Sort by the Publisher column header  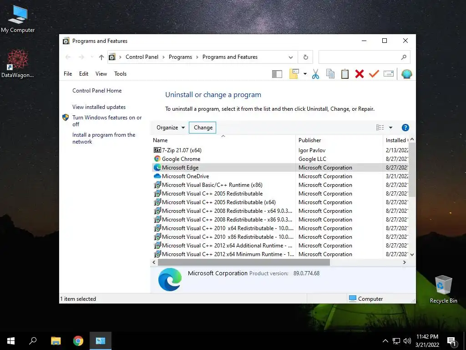[x=339, y=140]
